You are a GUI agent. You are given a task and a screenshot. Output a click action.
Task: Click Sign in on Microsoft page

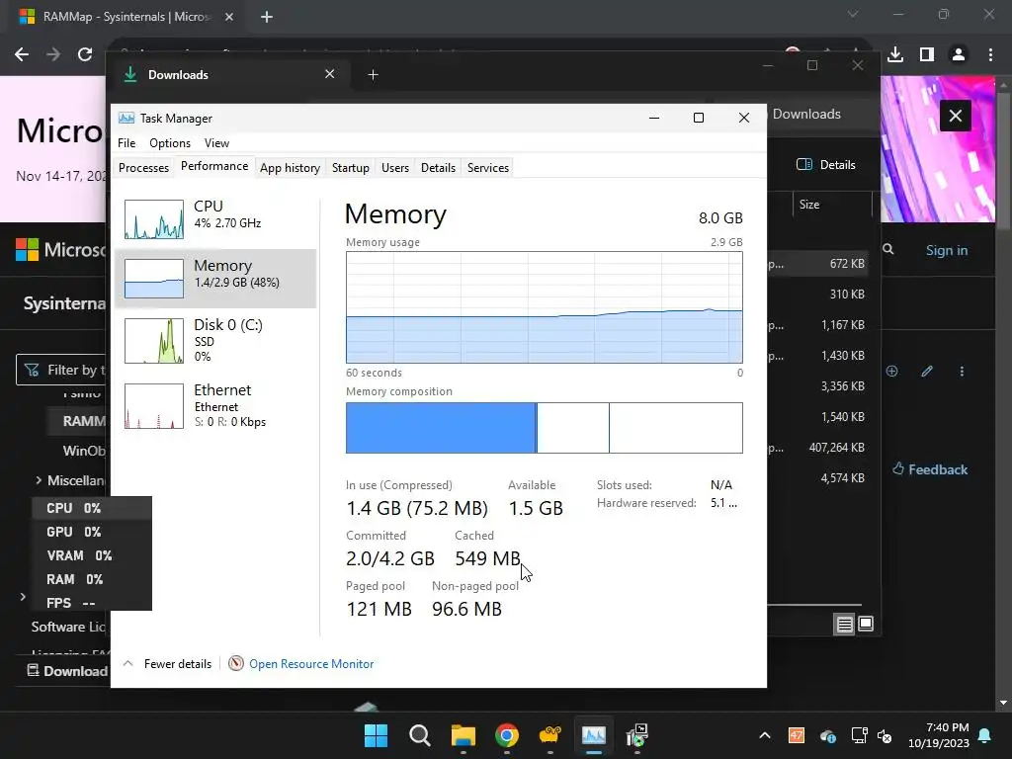[946, 250]
